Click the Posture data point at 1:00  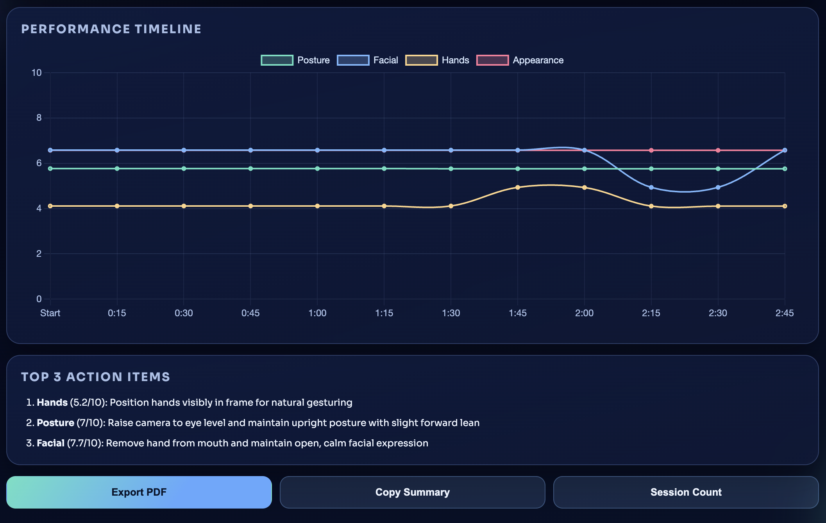point(317,168)
